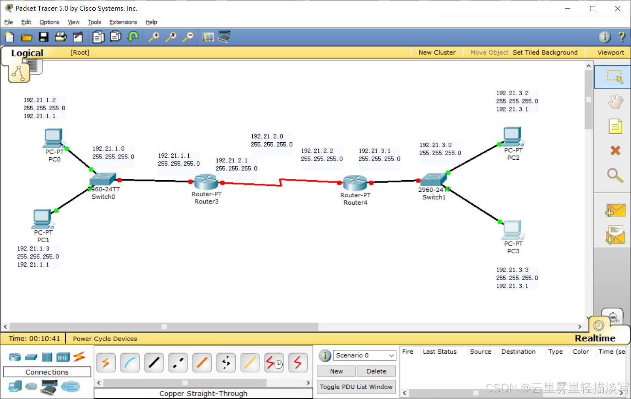This screenshot has height=399, width=631.
Task: Select the End Devices category
Action: coord(15,387)
